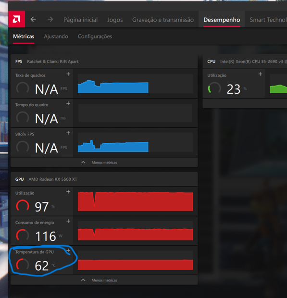Click plus icon next to Tempo do quadro
Screen dimensions: 287x298
click(68, 103)
